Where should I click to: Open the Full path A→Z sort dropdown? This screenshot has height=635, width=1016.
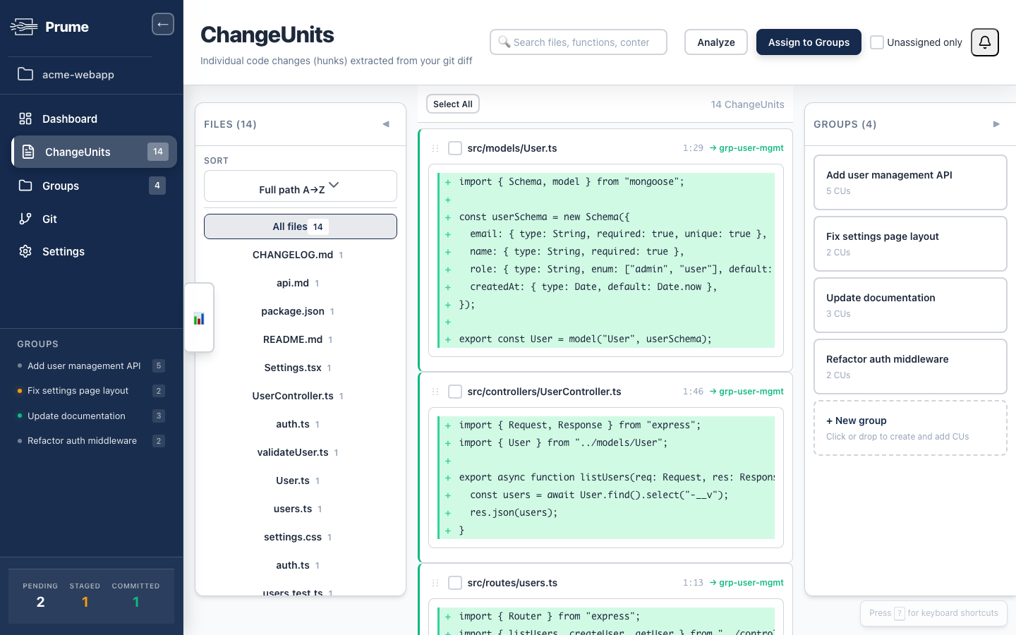(x=301, y=186)
